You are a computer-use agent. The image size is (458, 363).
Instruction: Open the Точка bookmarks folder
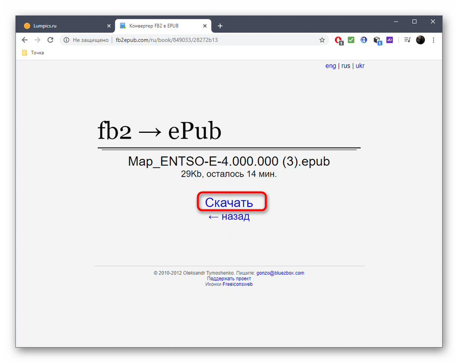(x=33, y=53)
